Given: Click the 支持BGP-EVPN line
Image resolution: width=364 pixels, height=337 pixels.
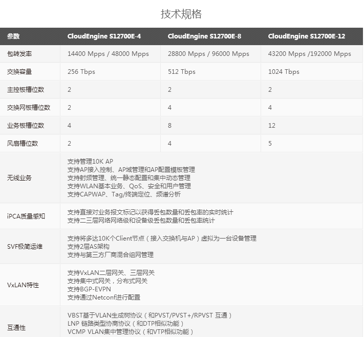Looking at the screenshot, I should (x=89, y=289).
